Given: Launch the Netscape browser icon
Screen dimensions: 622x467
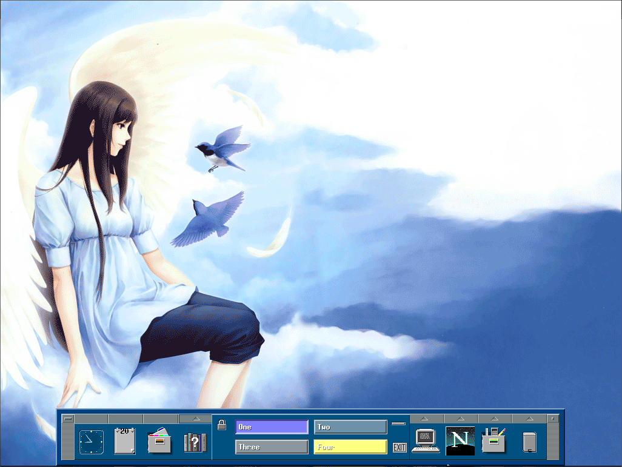Looking at the screenshot, I should 460,440.
